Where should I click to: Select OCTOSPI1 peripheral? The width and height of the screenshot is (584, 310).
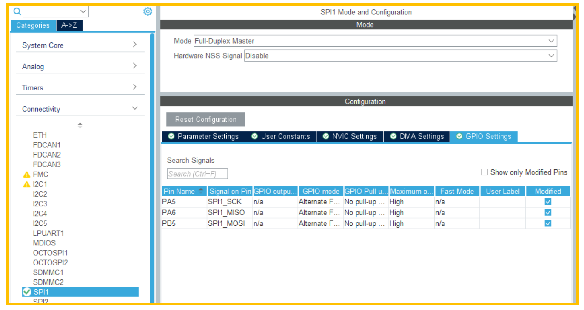click(x=50, y=253)
